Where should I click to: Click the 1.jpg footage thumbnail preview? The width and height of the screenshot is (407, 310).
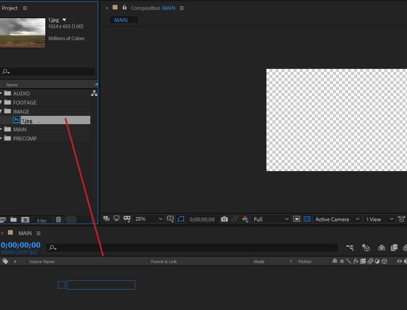[x=23, y=33]
